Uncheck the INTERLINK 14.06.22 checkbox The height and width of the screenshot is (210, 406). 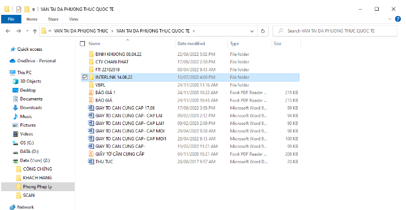[85, 77]
